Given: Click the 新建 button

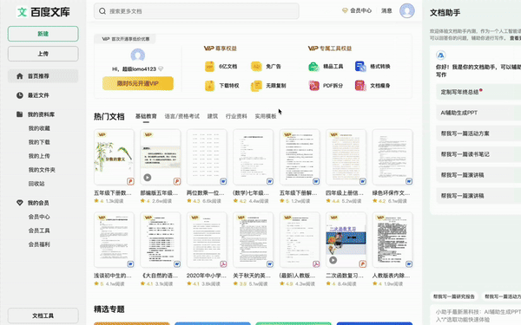Looking at the screenshot, I should coord(43,34).
